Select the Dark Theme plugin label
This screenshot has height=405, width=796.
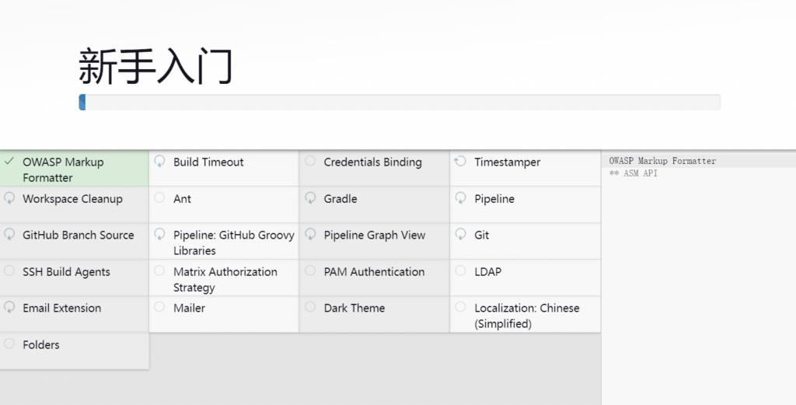pos(354,308)
